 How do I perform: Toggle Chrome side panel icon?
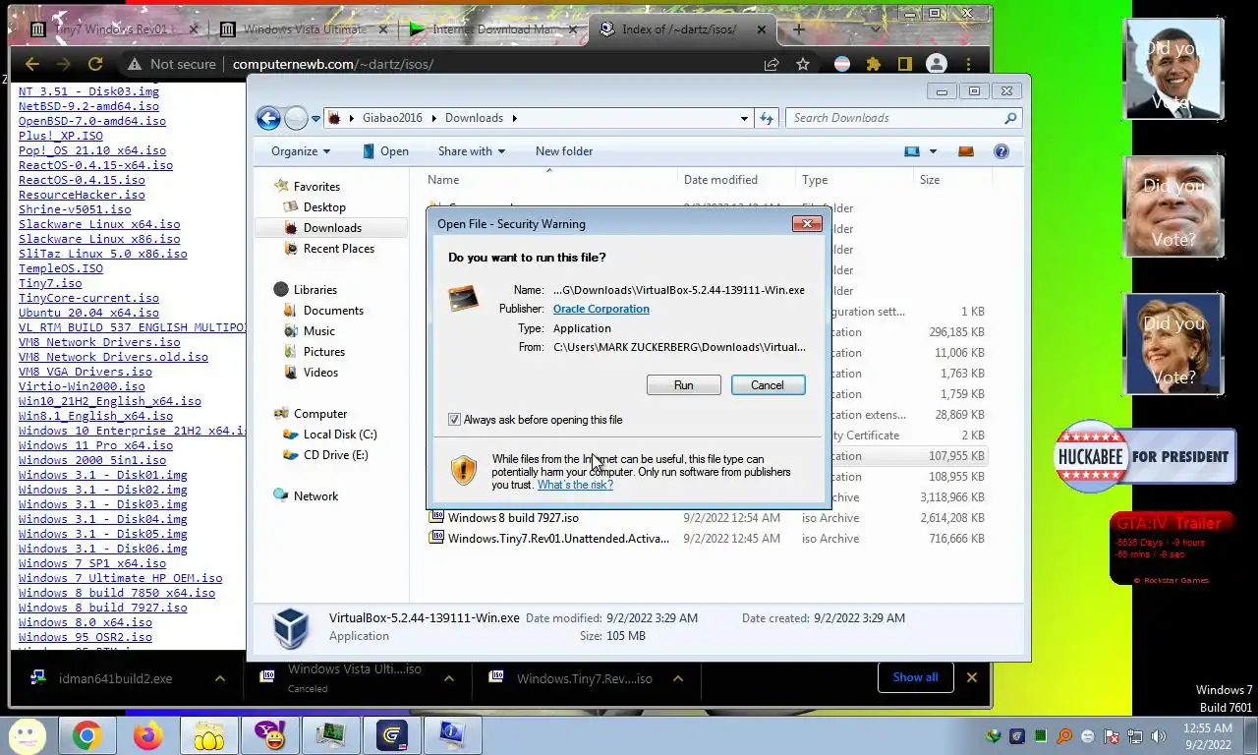tap(904, 64)
